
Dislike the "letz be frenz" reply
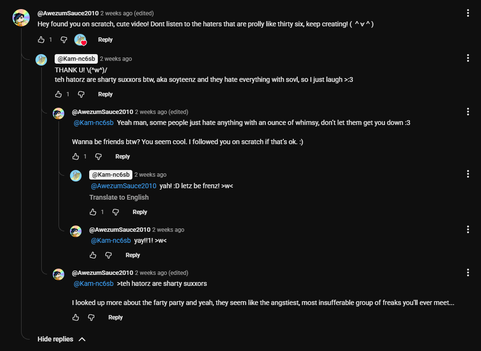pyautogui.click(x=116, y=212)
